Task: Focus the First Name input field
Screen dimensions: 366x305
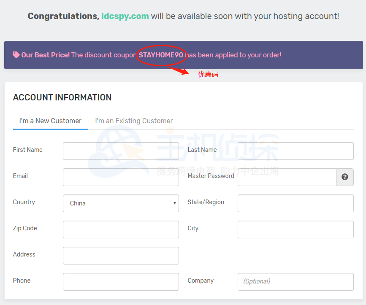Action: [121, 151]
